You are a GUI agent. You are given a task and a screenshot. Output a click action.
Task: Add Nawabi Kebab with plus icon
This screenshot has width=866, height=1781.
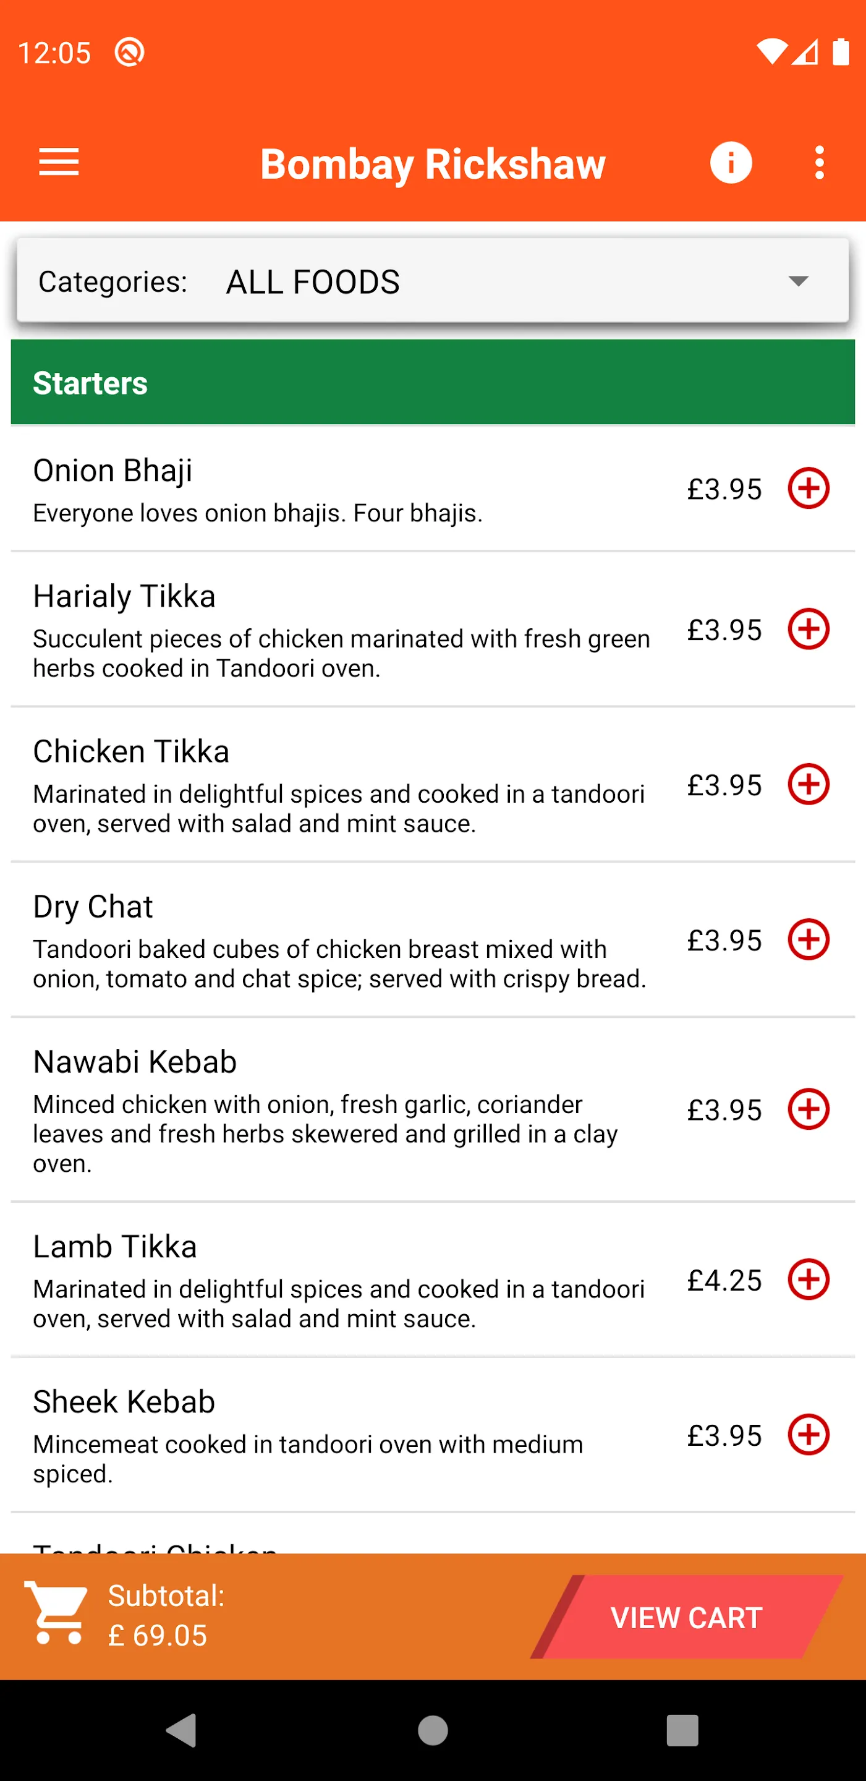click(x=808, y=1109)
